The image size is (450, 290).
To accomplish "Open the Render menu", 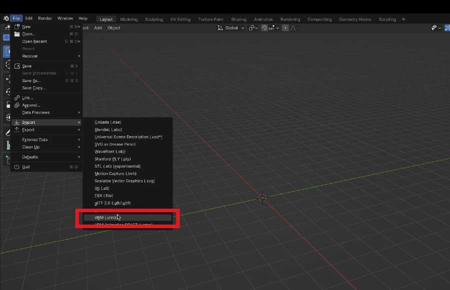I will point(45,18).
